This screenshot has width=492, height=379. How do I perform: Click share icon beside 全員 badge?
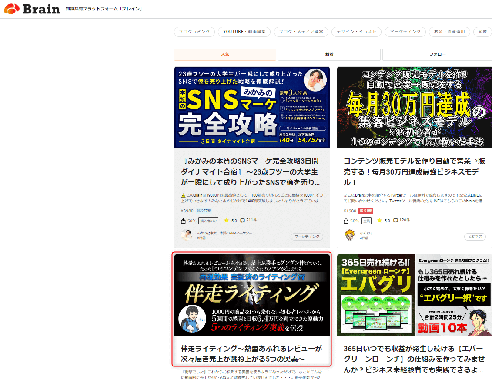pos(346,221)
